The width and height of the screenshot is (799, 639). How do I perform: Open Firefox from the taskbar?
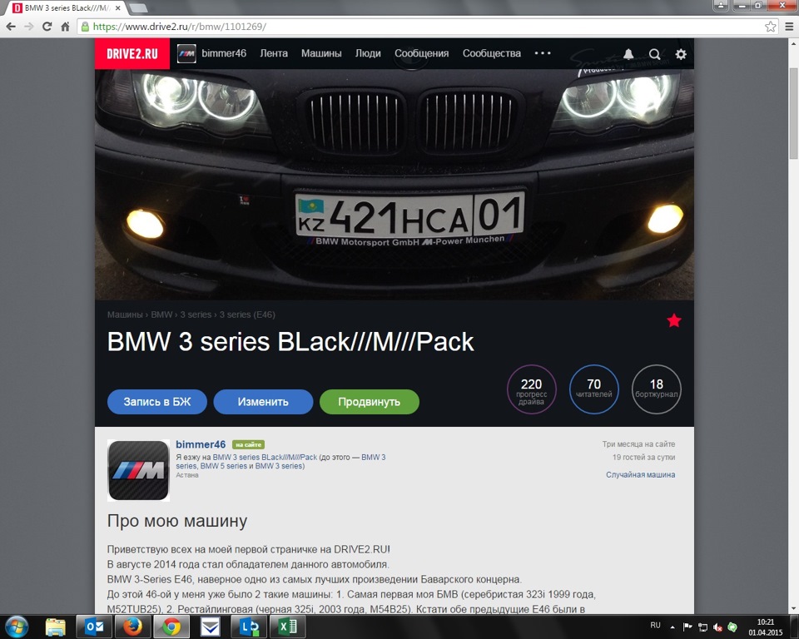point(132,627)
